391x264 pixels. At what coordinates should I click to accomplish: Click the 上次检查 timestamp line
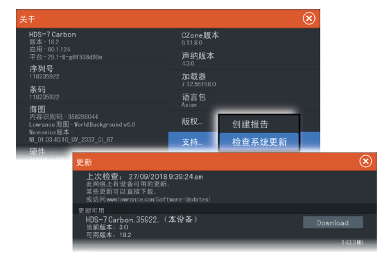click(144, 177)
